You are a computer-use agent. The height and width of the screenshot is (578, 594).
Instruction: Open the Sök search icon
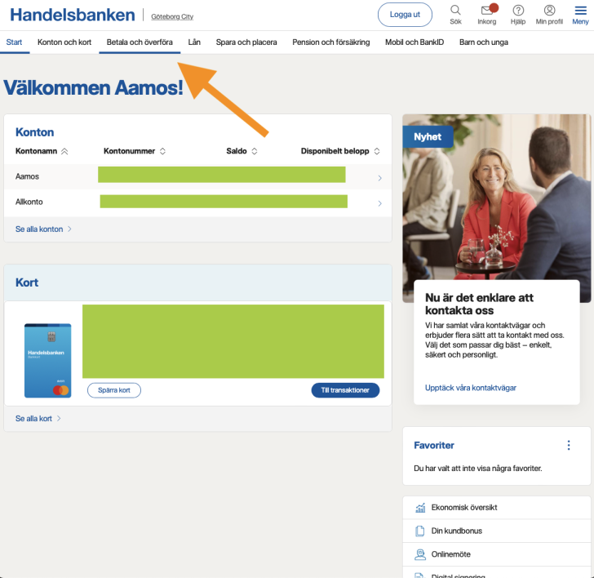tap(455, 11)
